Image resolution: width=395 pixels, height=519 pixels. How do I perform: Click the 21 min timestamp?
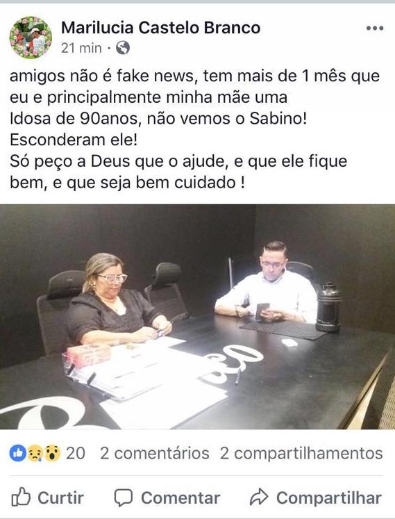[81, 49]
